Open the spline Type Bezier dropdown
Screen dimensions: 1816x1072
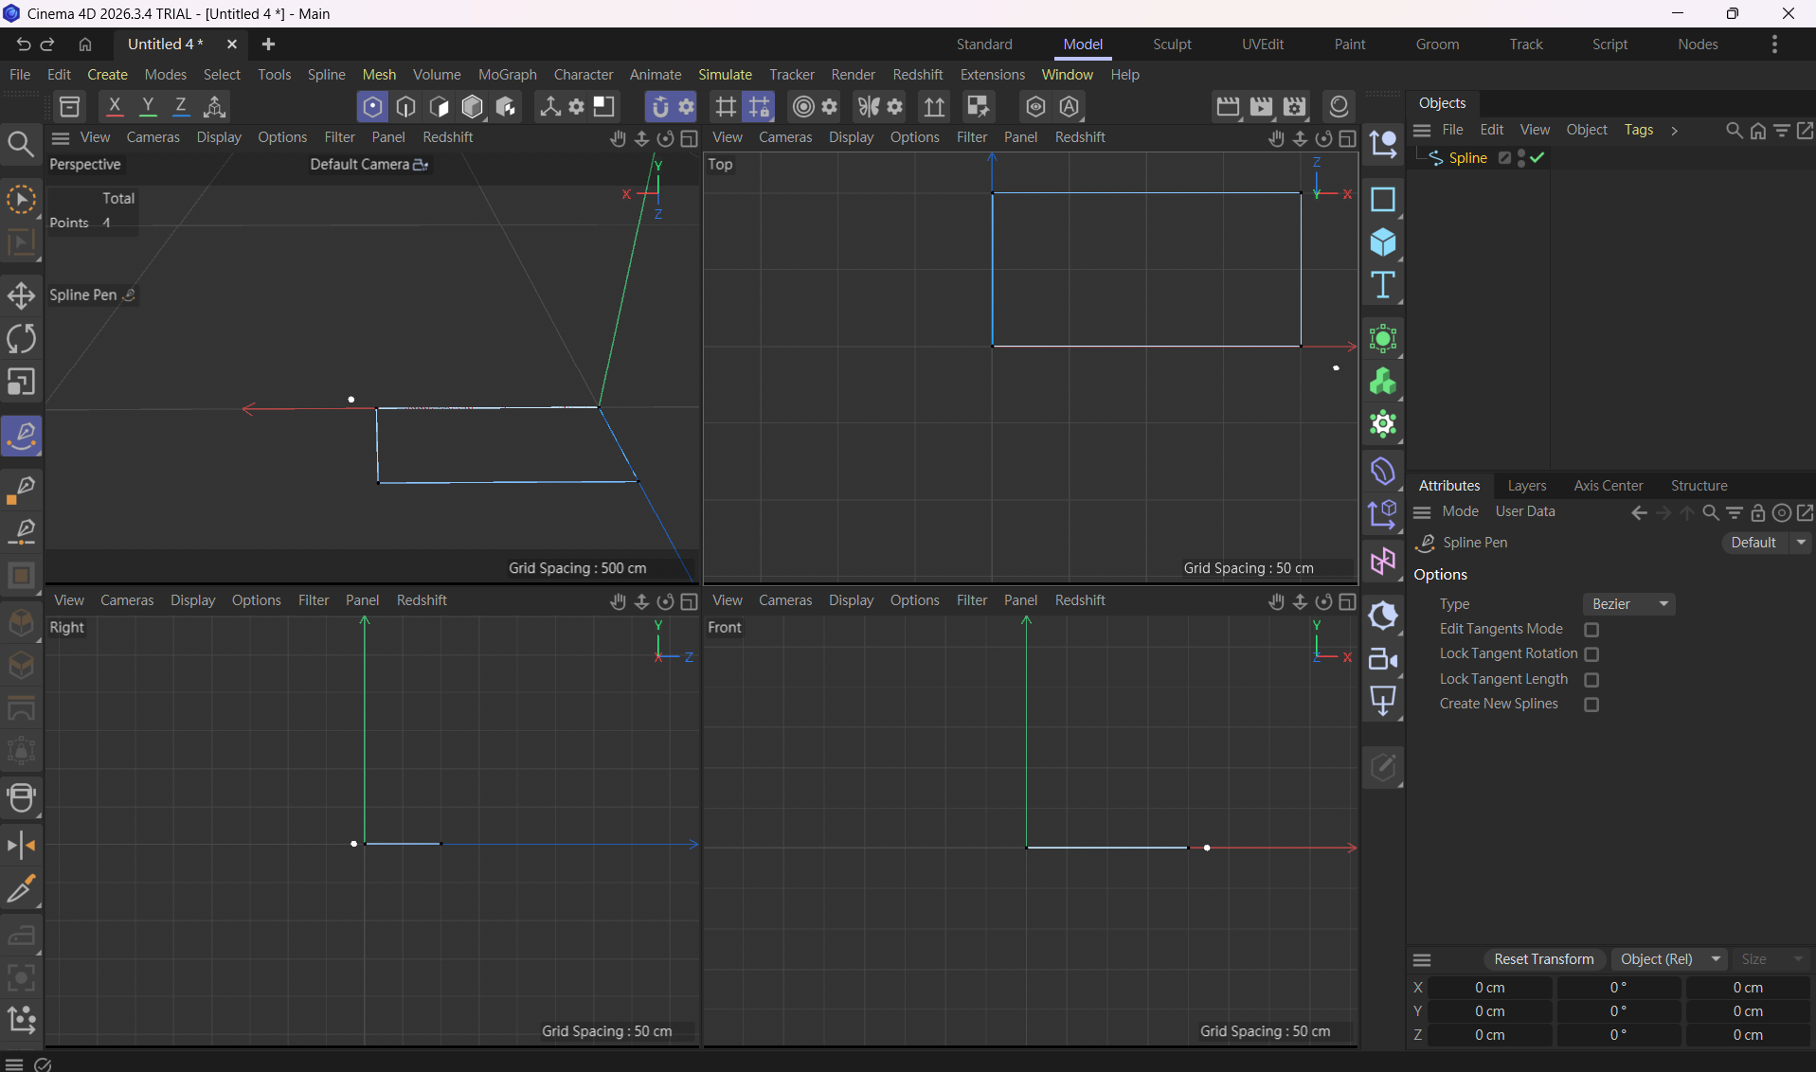(x=1628, y=604)
